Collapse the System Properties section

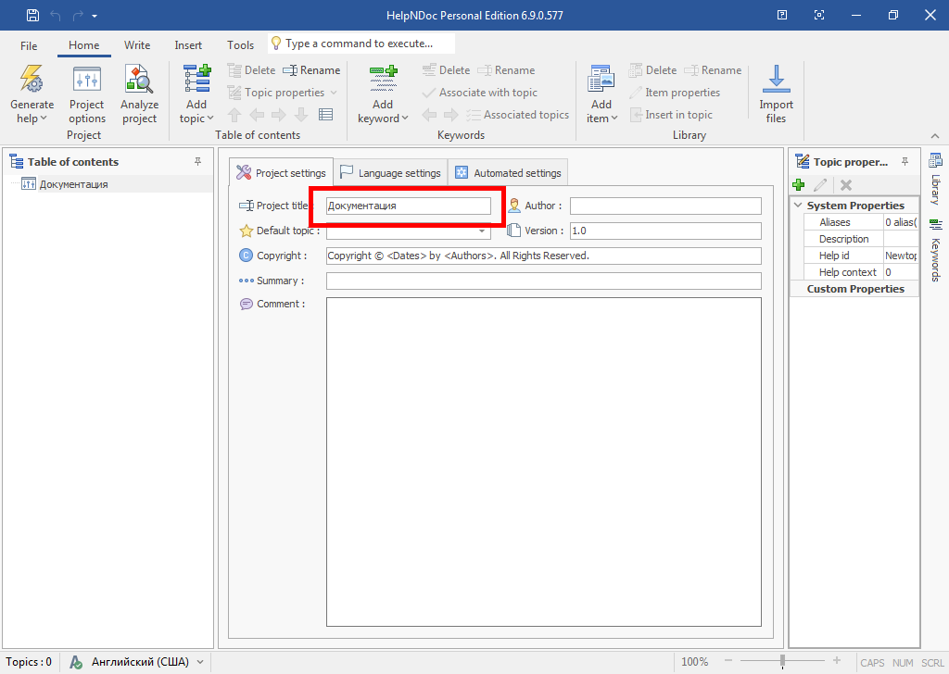point(798,206)
